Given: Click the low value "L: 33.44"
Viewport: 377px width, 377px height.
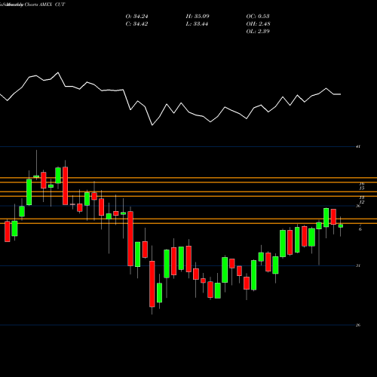Looking at the screenshot, I should click(x=197, y=24).
